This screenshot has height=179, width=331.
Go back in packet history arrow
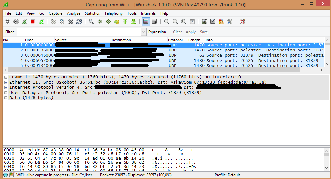[x=99, y=22]
